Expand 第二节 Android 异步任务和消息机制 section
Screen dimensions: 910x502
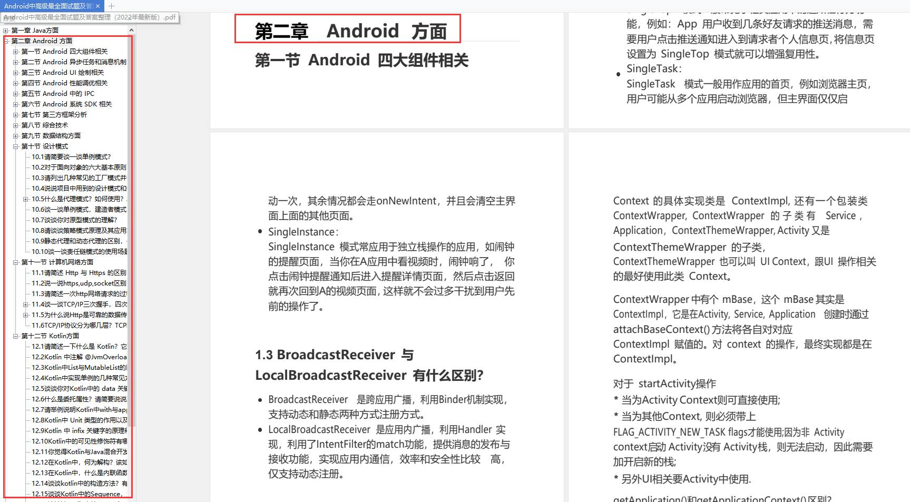pyautogui.click(x=15, y=62)
